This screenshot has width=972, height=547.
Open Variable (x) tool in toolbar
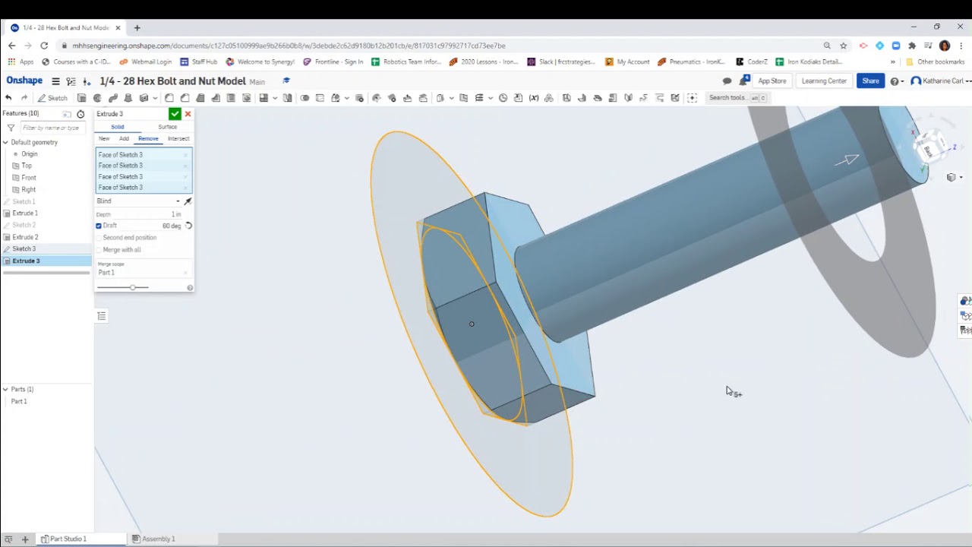534,98
